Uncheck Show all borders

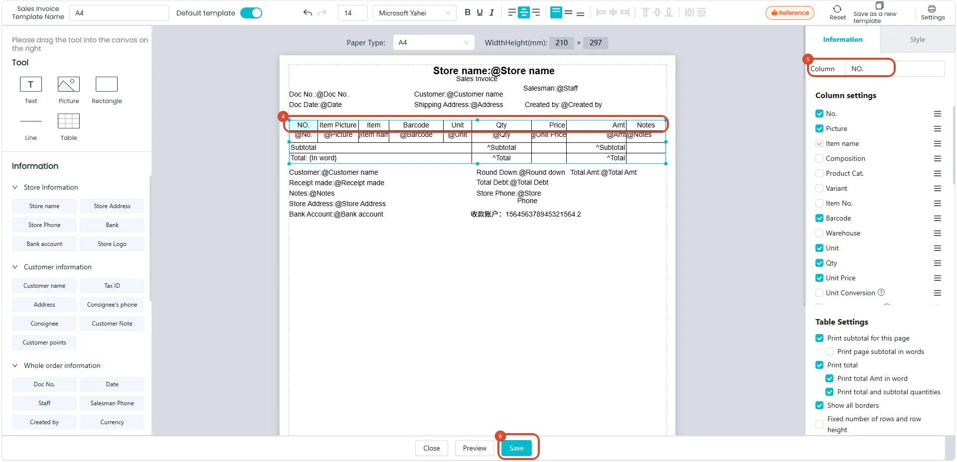tap(819, 405)
